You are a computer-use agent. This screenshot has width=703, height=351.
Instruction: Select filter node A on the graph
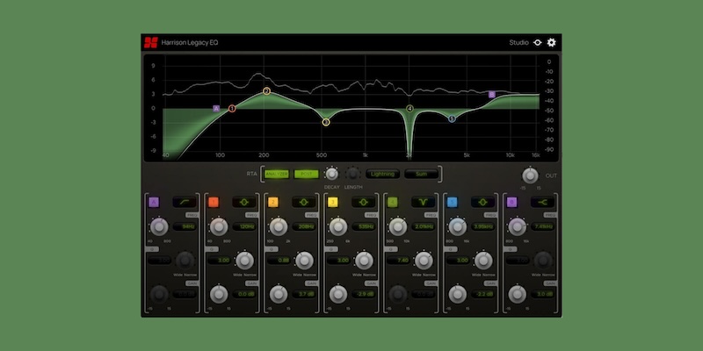(216, 108)
